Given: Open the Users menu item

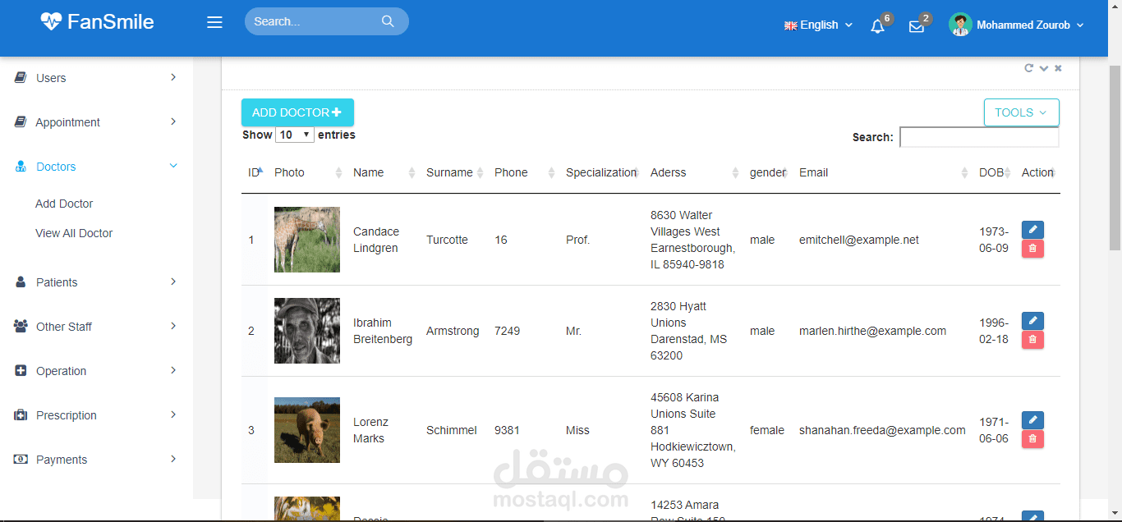Looking at the screenshot, I should tap(96, 78).
